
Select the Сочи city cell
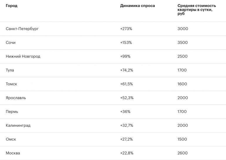coord(11,43)
